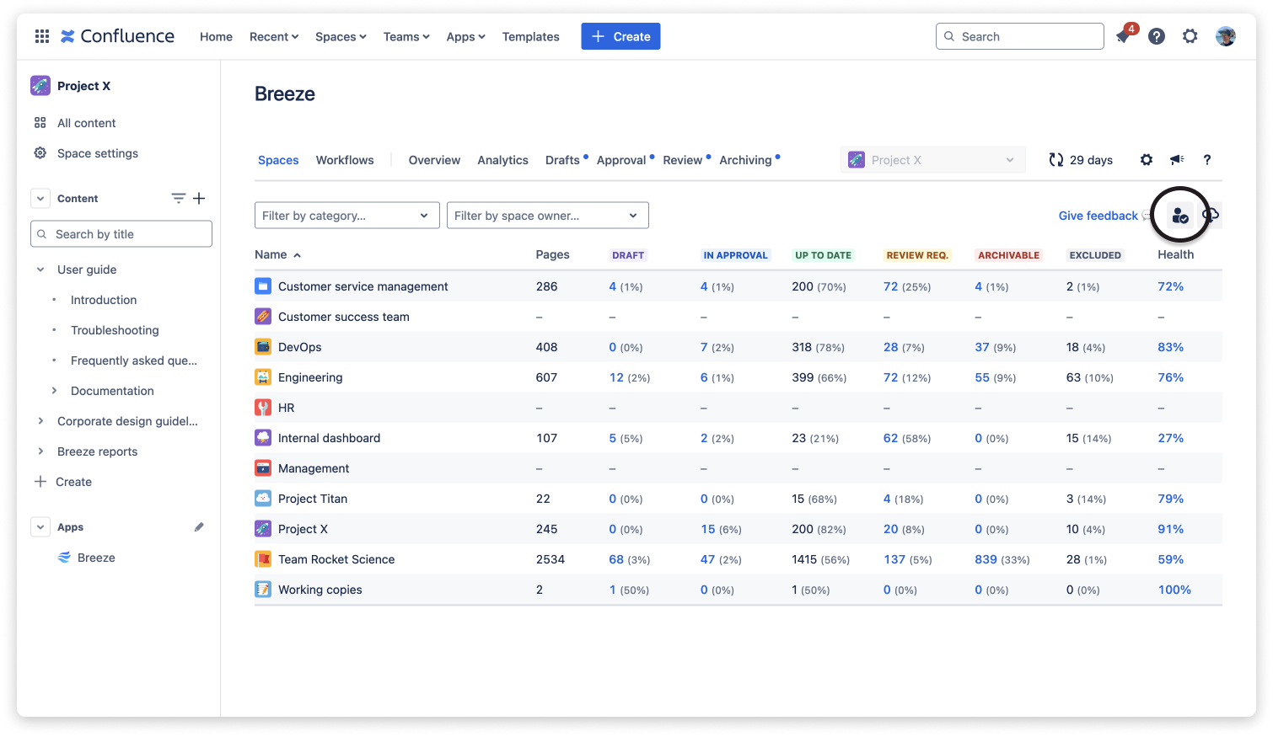Click the DevOps space icon
This screenshot has height=737, width=1273.
tap(263, 347)
